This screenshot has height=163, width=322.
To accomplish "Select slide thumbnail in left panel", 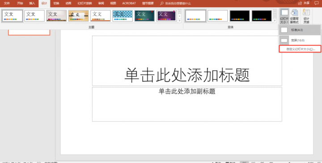I will click(29, 32).
